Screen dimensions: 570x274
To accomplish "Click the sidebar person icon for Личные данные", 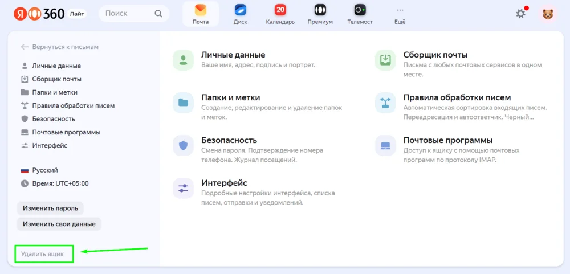I will click(x=25, y=66).
